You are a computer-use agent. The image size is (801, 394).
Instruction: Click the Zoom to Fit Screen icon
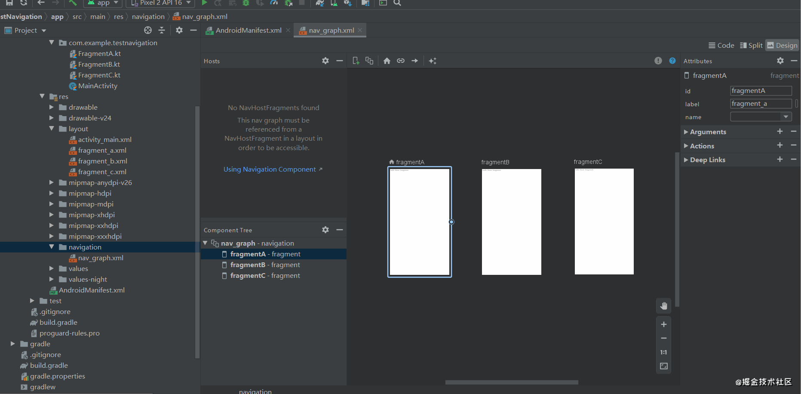(x=664, y=366)
